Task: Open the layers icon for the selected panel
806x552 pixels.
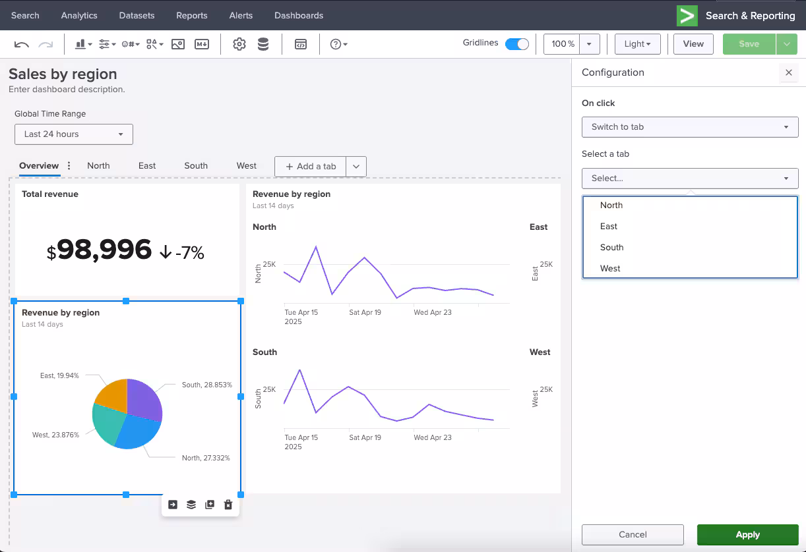Action: point(191,505)
